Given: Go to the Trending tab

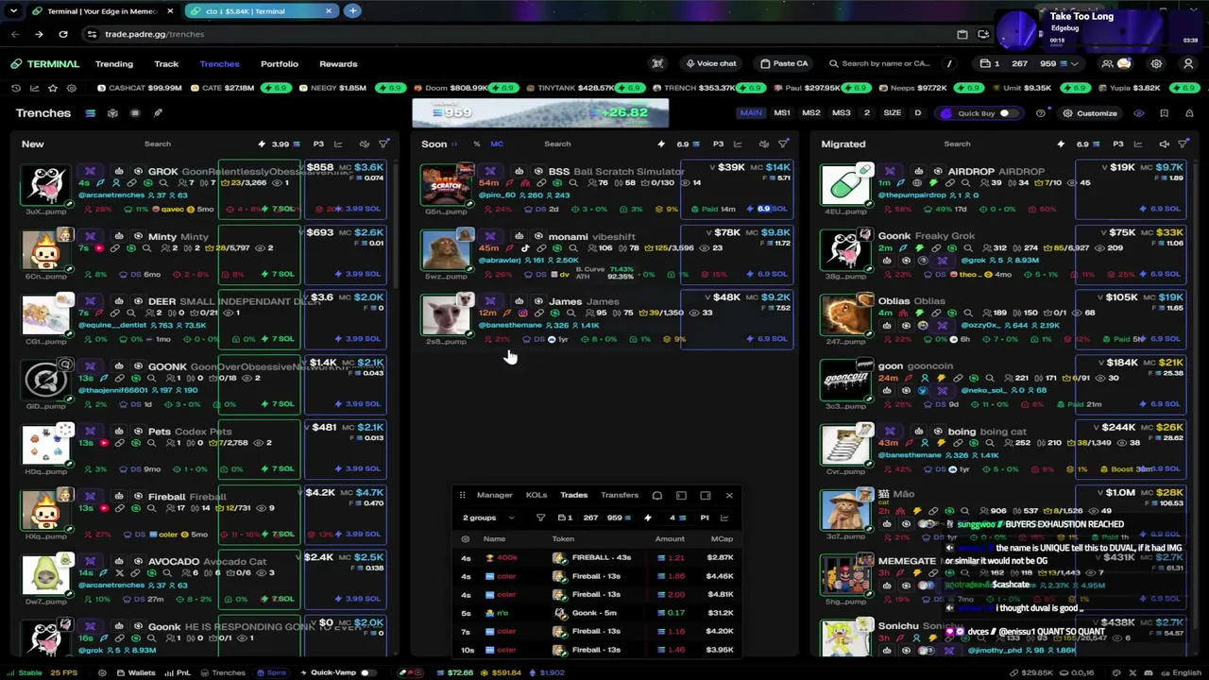Looking at the screenshot, I should [x=114, y=63].
